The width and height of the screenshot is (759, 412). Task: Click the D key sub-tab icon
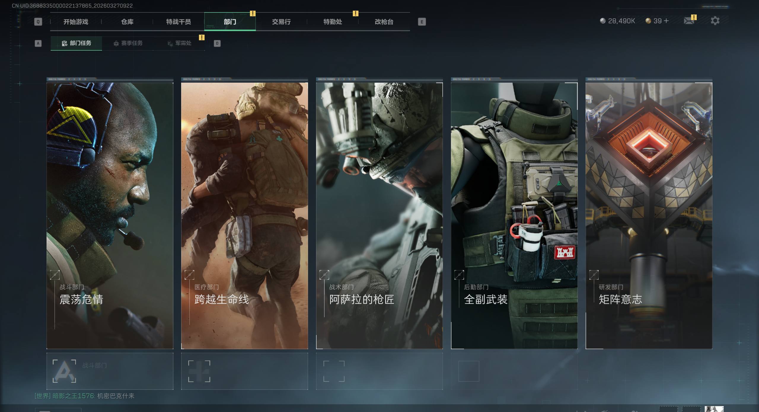click(217, 44)
